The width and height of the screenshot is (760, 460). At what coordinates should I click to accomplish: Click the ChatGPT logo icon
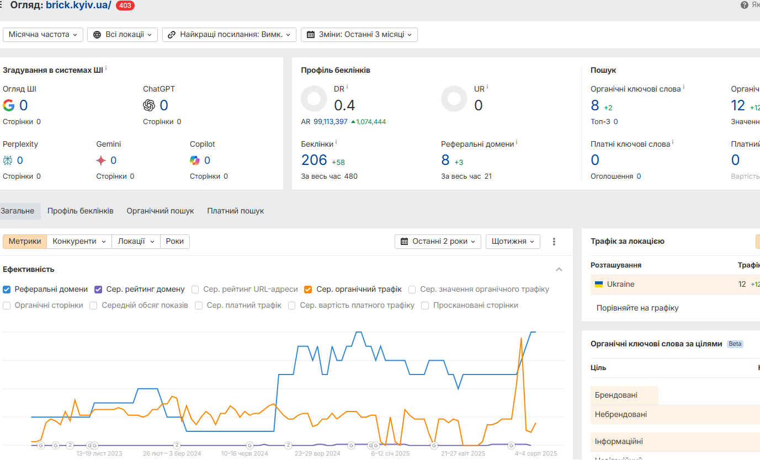pos(149,105)
